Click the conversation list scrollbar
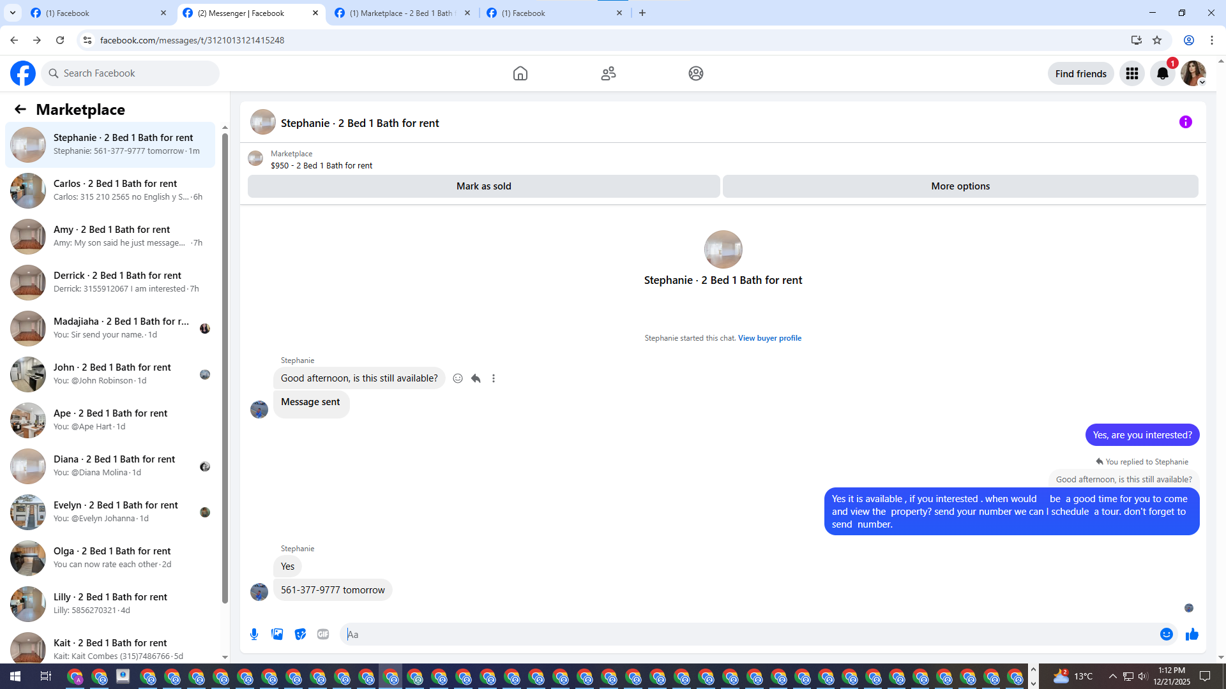Viewport: 1226px width, 689px height. pos(225,367)
